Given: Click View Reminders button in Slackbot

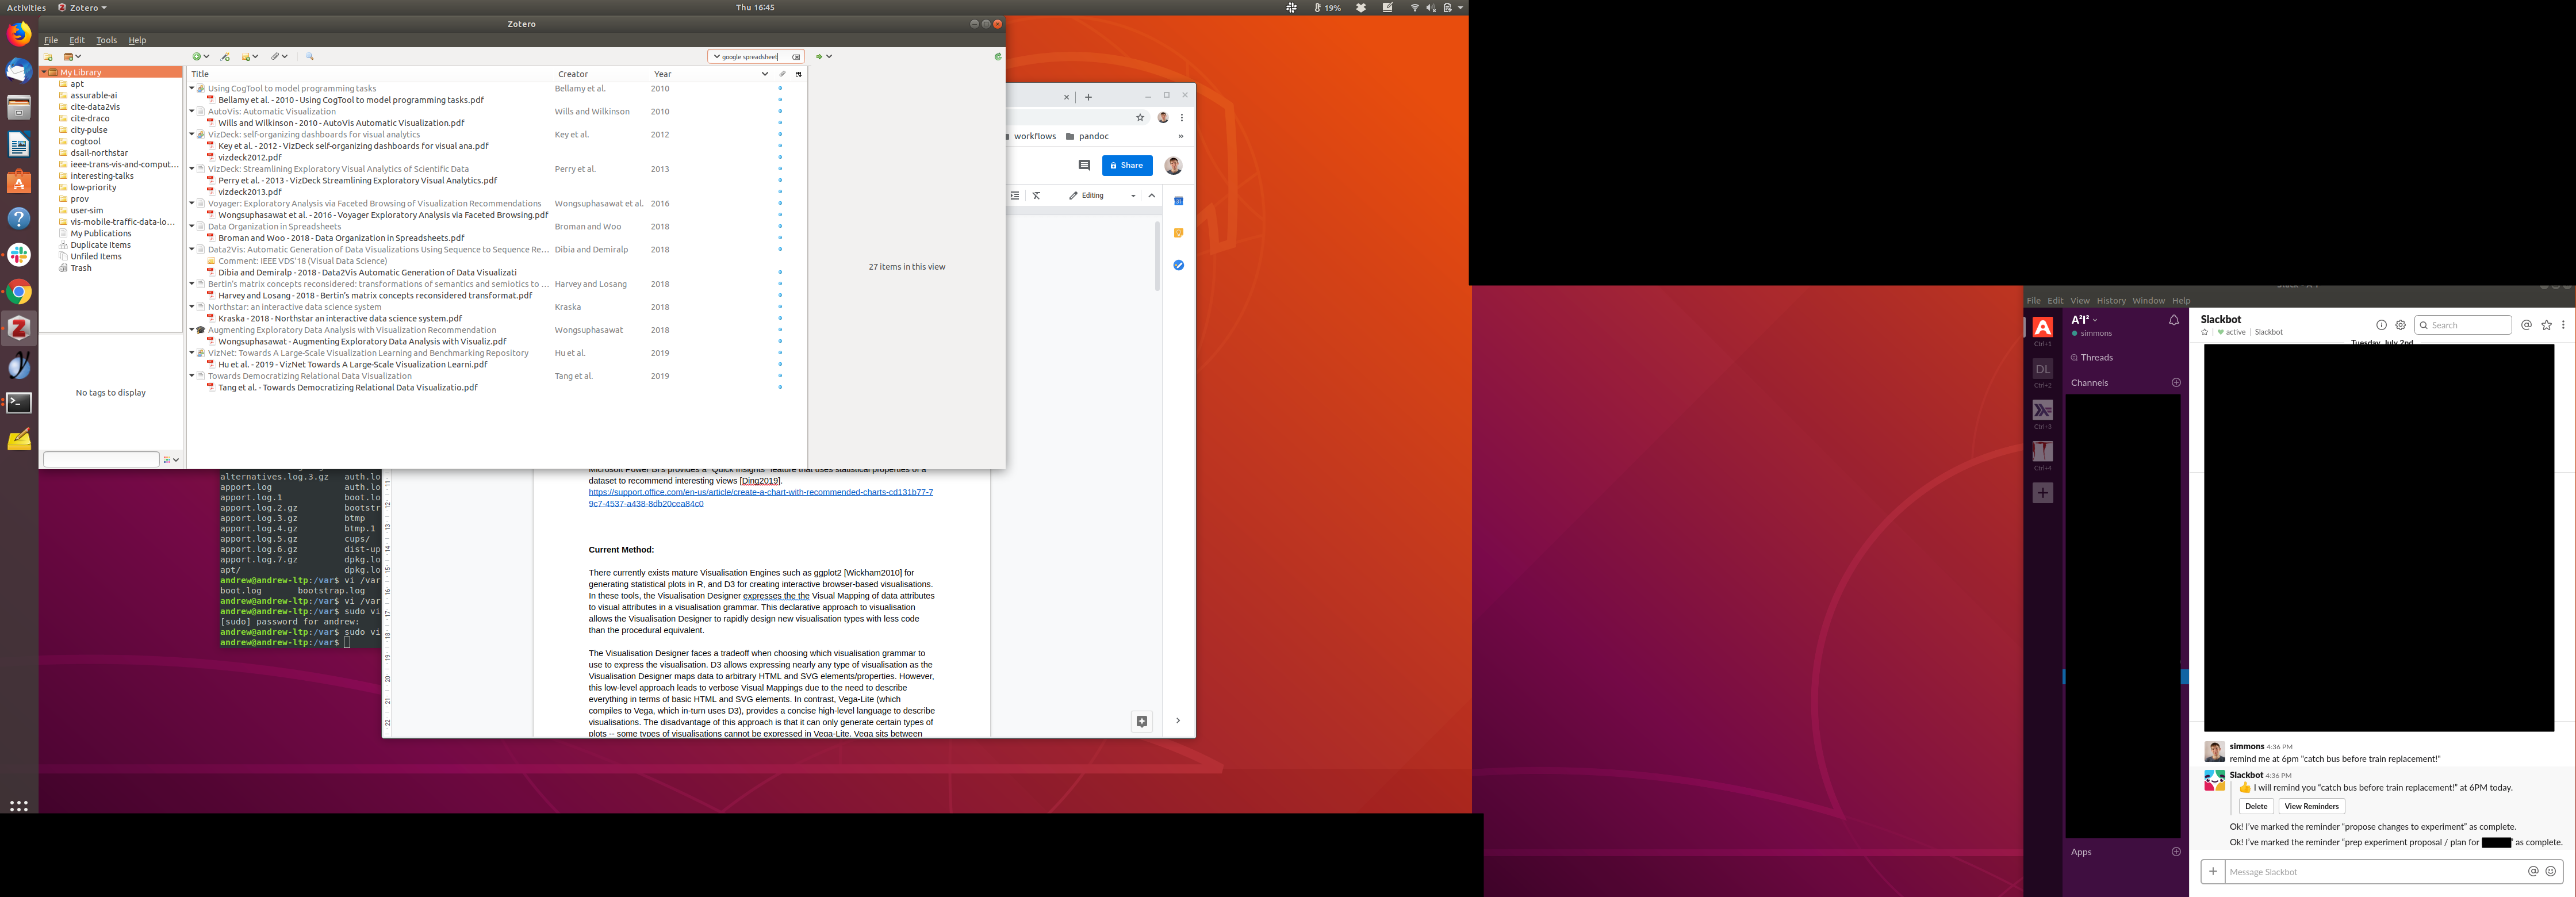Looking at the screenshot, I should click(2311, 807).
